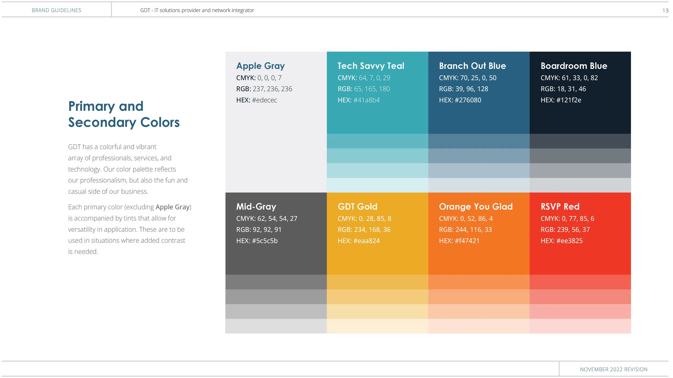Click the lightest Tech Savvy Teal tint strip

click(x=377, y=185)
